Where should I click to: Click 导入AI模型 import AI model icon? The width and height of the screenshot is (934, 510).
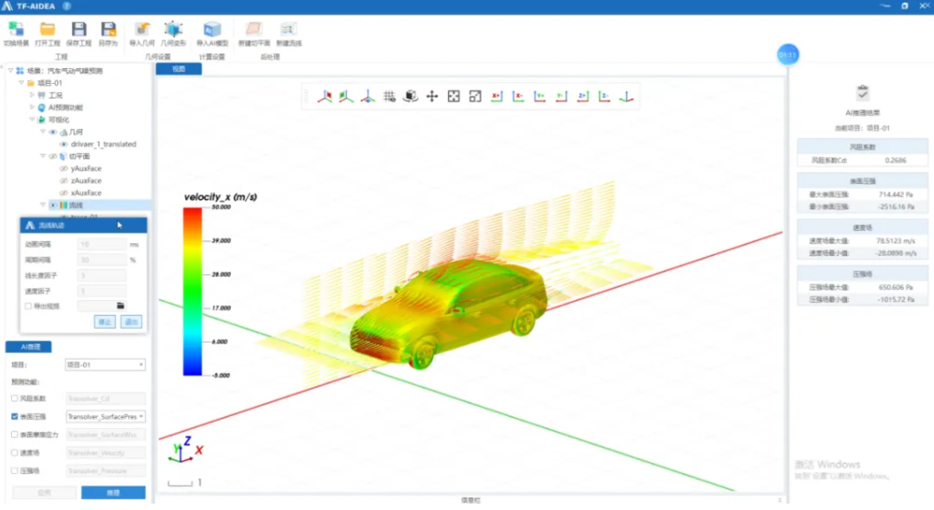point(212,33)
